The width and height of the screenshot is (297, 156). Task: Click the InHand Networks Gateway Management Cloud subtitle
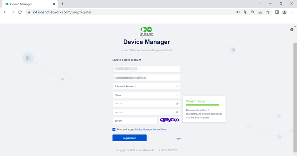pos(147,50)
